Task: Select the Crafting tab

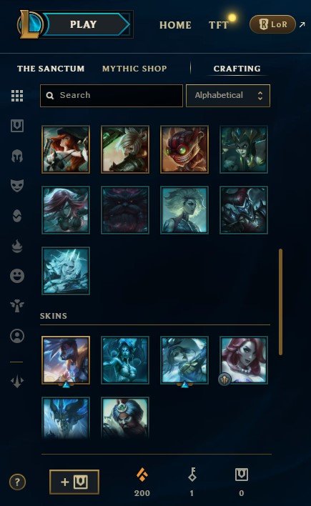Action: 237,69
